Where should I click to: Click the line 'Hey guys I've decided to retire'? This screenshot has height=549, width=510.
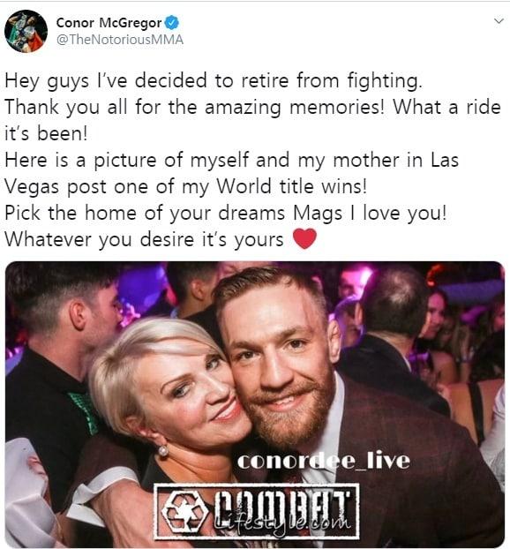[214, 80]
